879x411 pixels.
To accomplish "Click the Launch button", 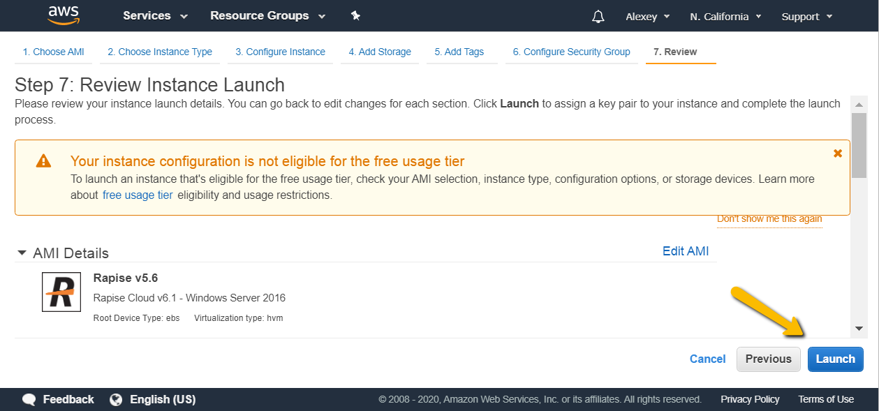I will tap(835, 359).
